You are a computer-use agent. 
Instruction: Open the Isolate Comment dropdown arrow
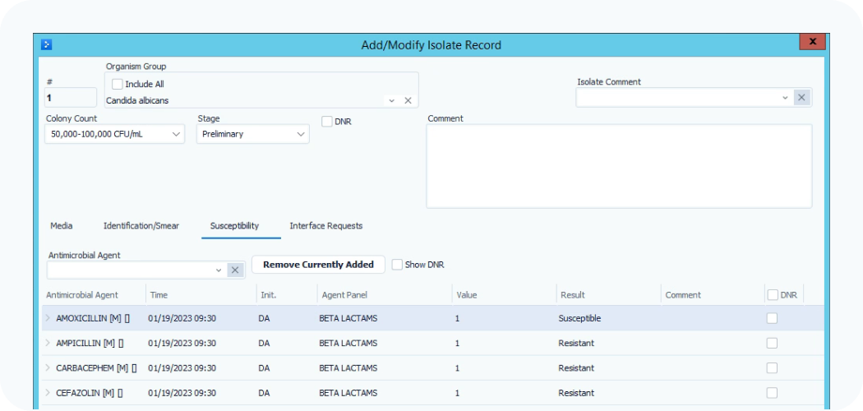[x=785, y=98]
